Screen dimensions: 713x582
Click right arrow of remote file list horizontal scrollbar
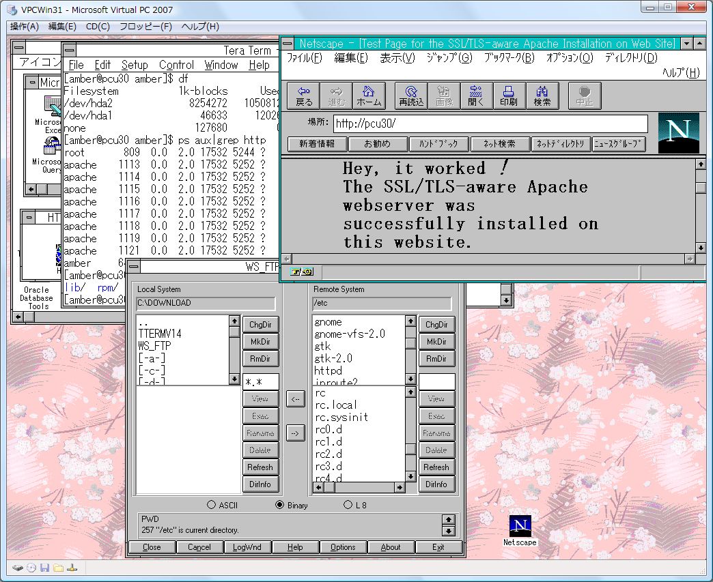400,487
